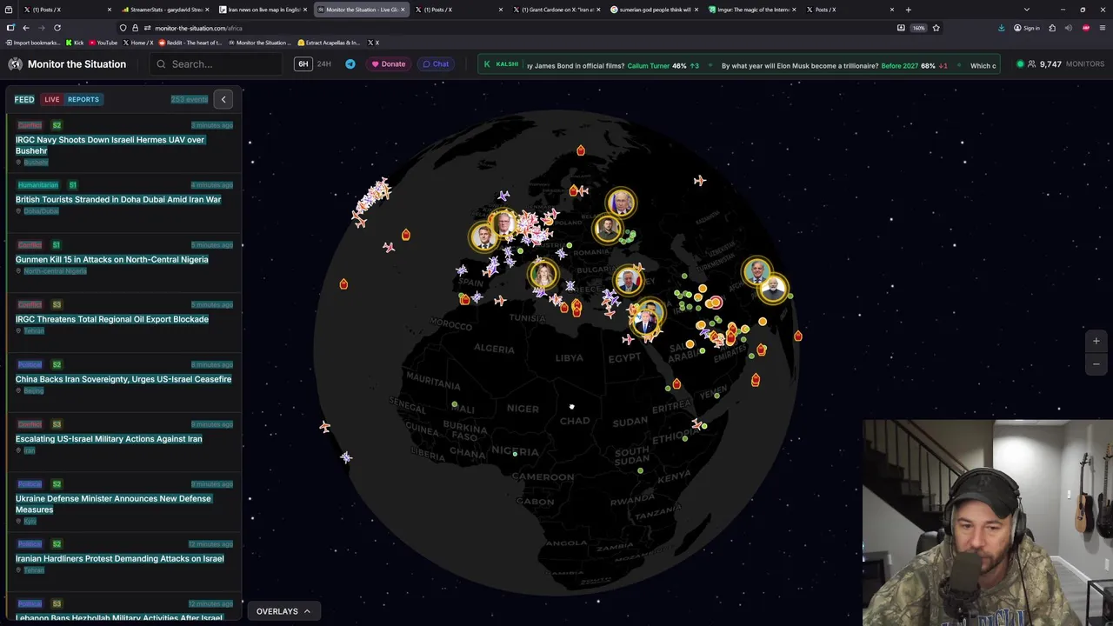Select the 6H time range toggle
Viewport: 1113px width, 626px height.
click(x=303, y=64)
